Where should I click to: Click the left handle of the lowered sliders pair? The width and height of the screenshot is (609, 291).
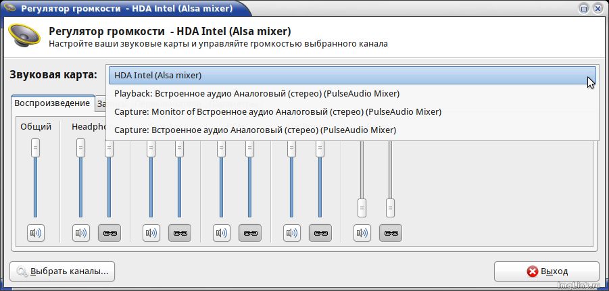tap(362, 208)
